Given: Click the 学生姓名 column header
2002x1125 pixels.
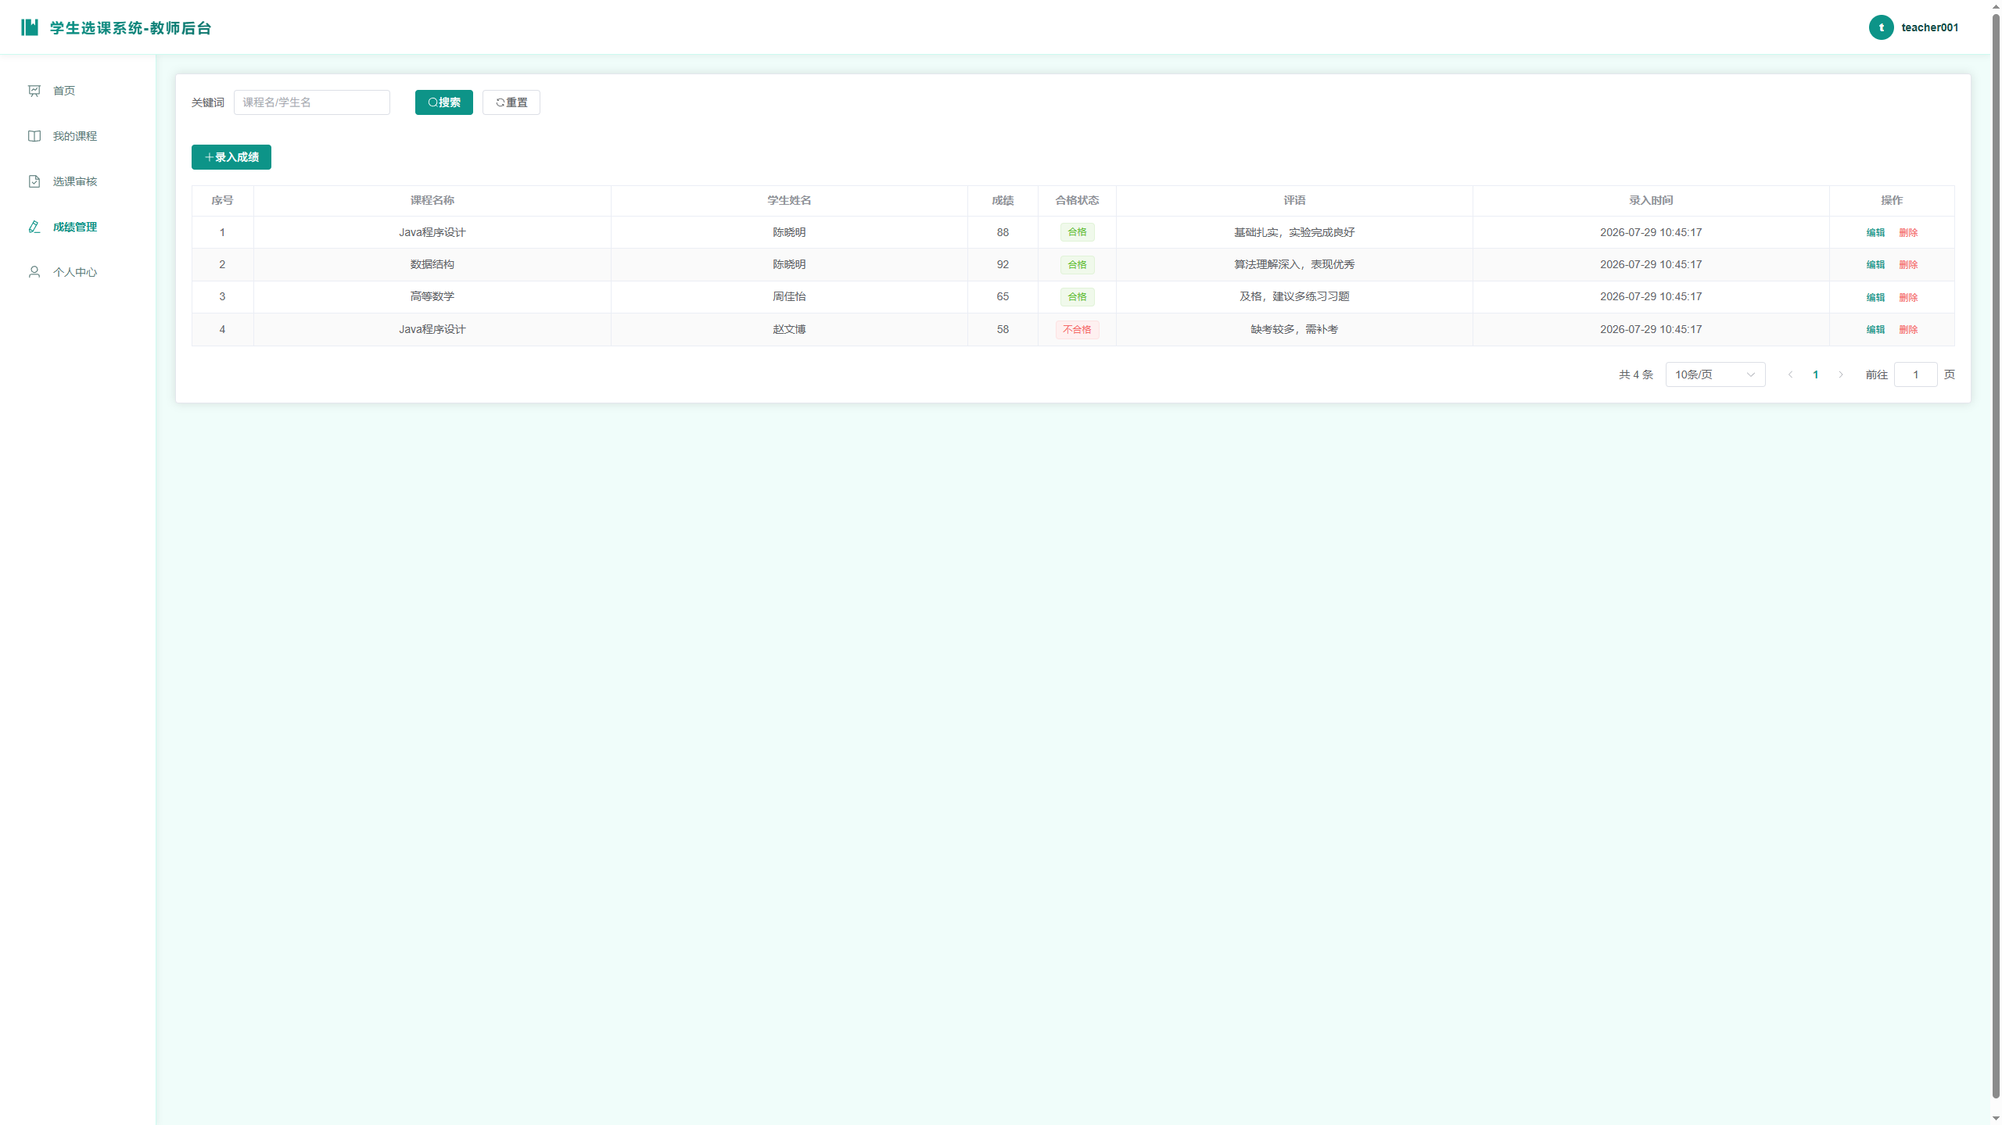Looking at the screenshot, I should [789, 200].
